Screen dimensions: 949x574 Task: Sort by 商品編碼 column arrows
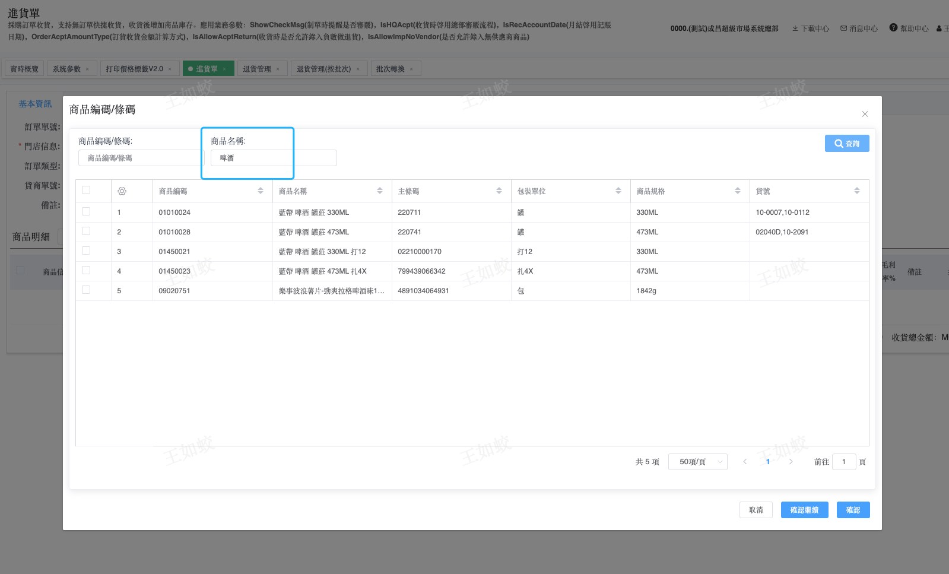(260, 191)
